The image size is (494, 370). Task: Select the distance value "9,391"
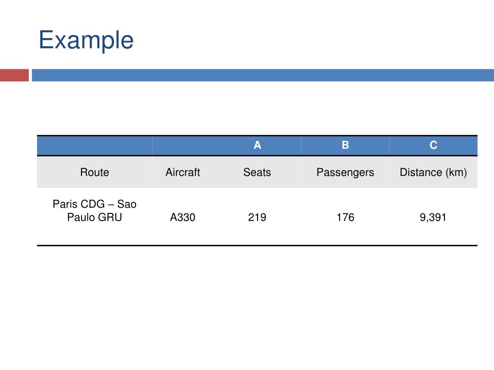pos(433,217)
